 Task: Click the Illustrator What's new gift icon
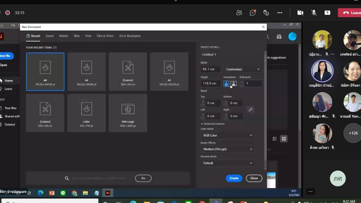(x=279, y=37)
